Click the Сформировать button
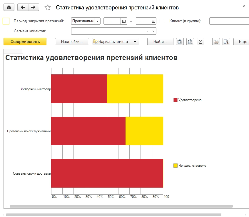This screenshot has height=217, width=249. pyautogui.click(x=25, y=42)
